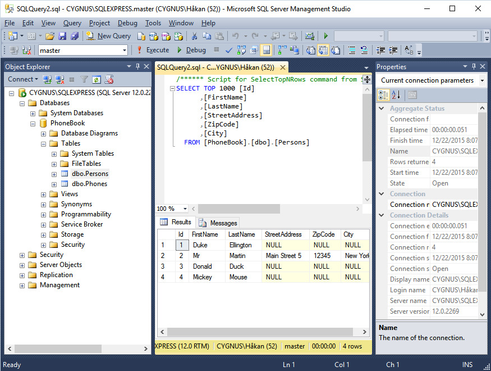Comment out the selected lines

(352, 50)
